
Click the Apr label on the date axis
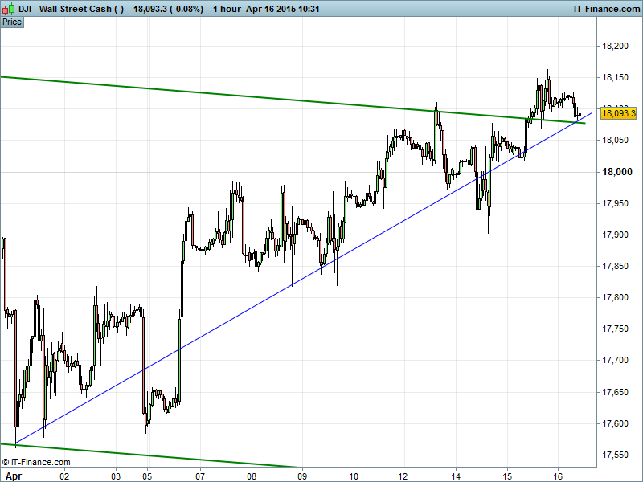(14, 476)
